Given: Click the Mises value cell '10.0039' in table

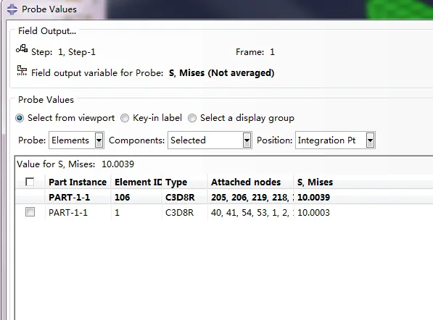Looking at the screenshot, I should 314,198.
